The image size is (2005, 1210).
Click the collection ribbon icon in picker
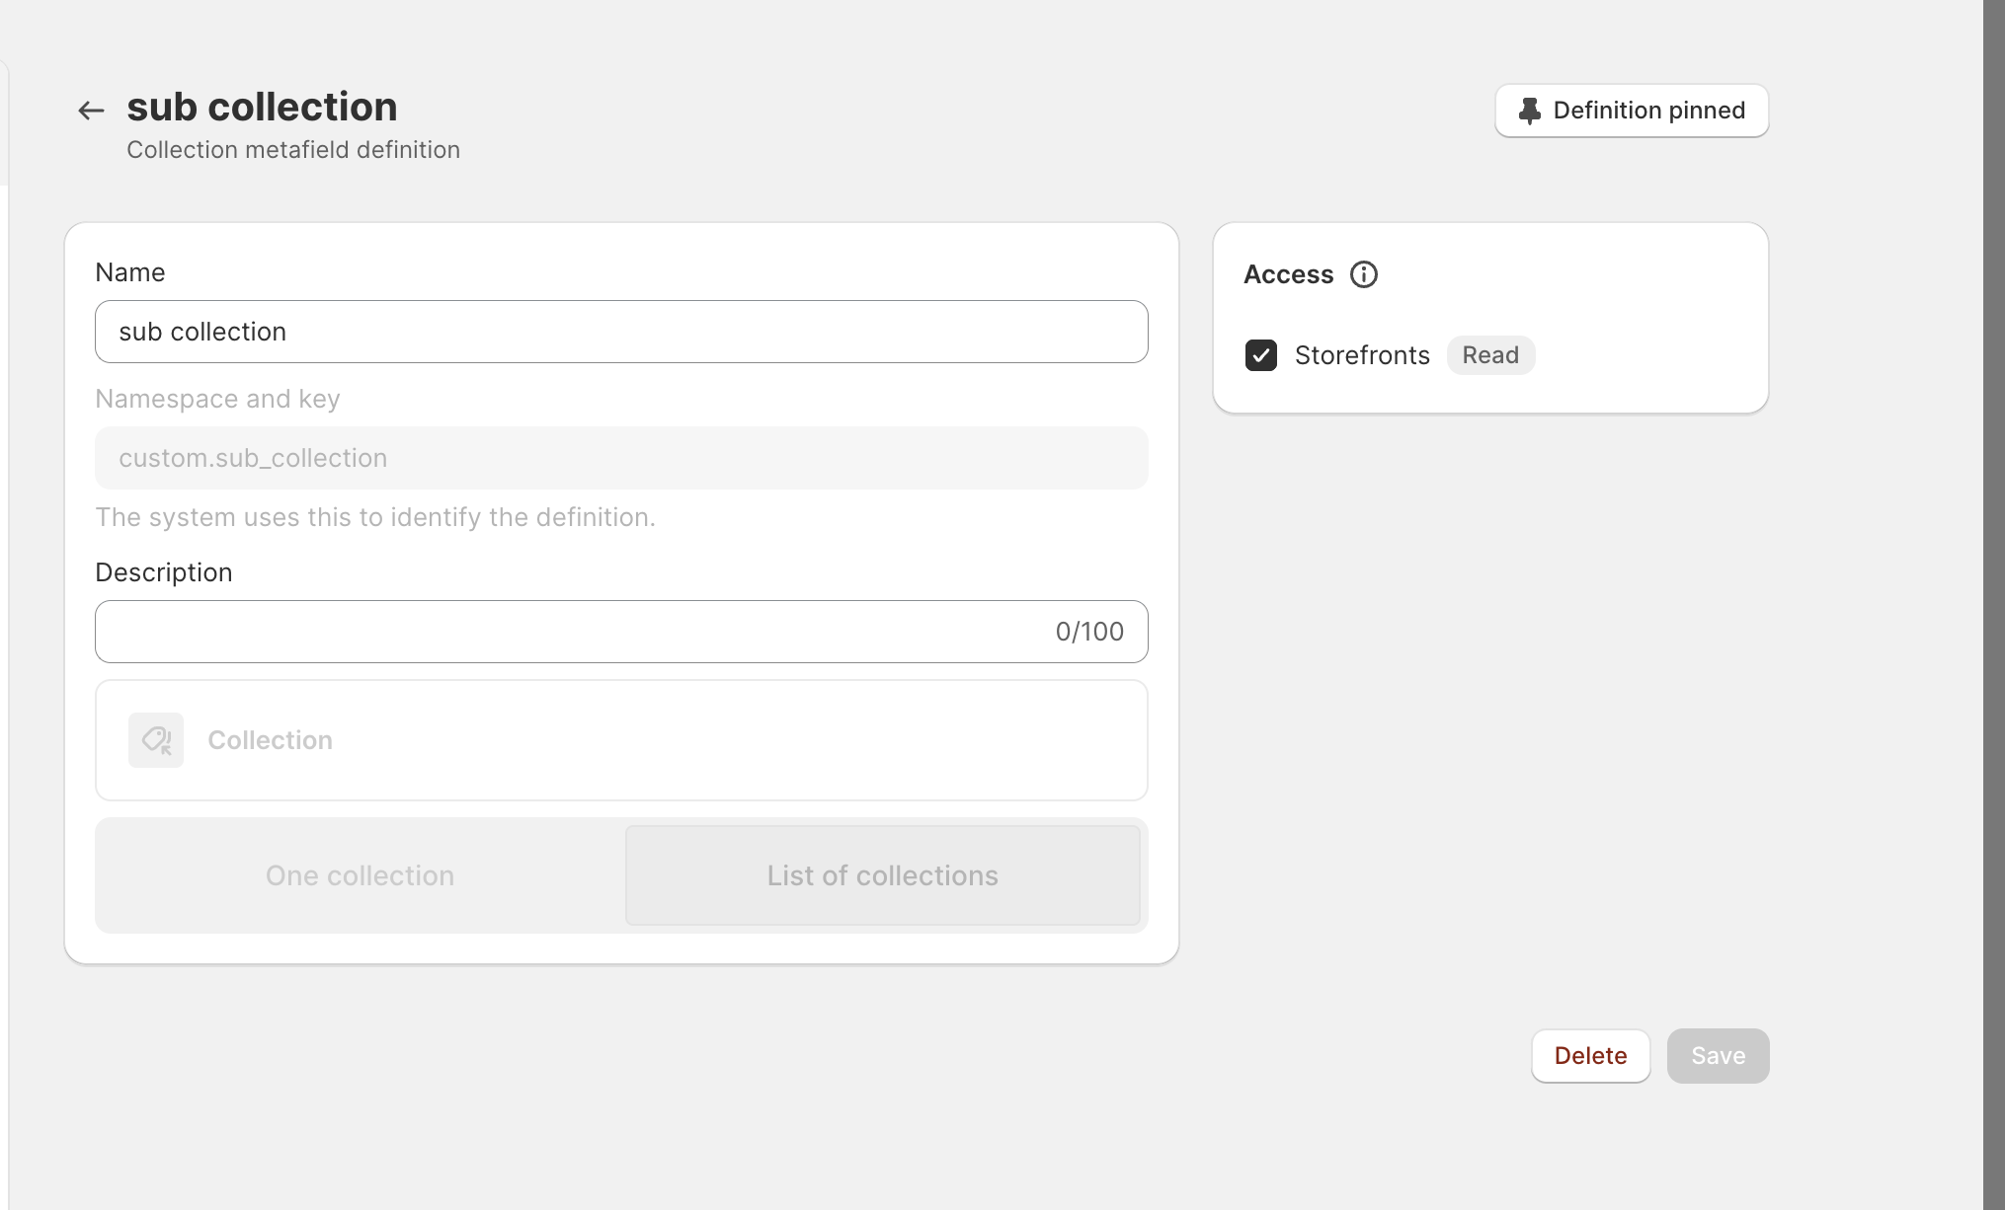pyautogui.click(x=156, y=739)
